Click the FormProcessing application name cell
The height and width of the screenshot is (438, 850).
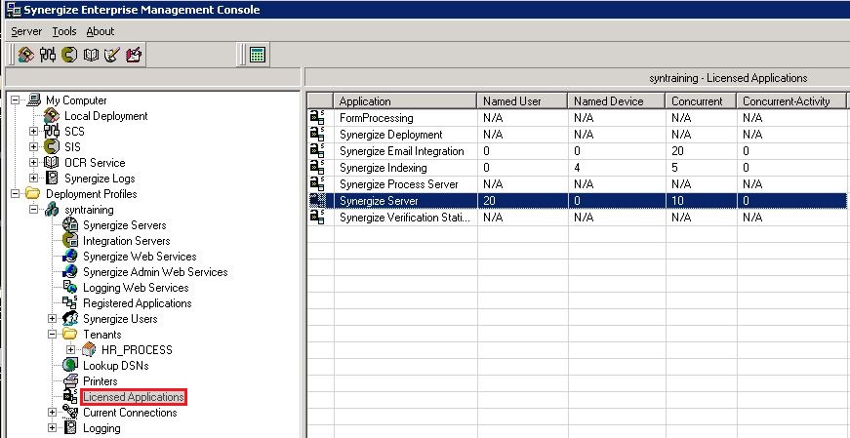tap(405, 118)
